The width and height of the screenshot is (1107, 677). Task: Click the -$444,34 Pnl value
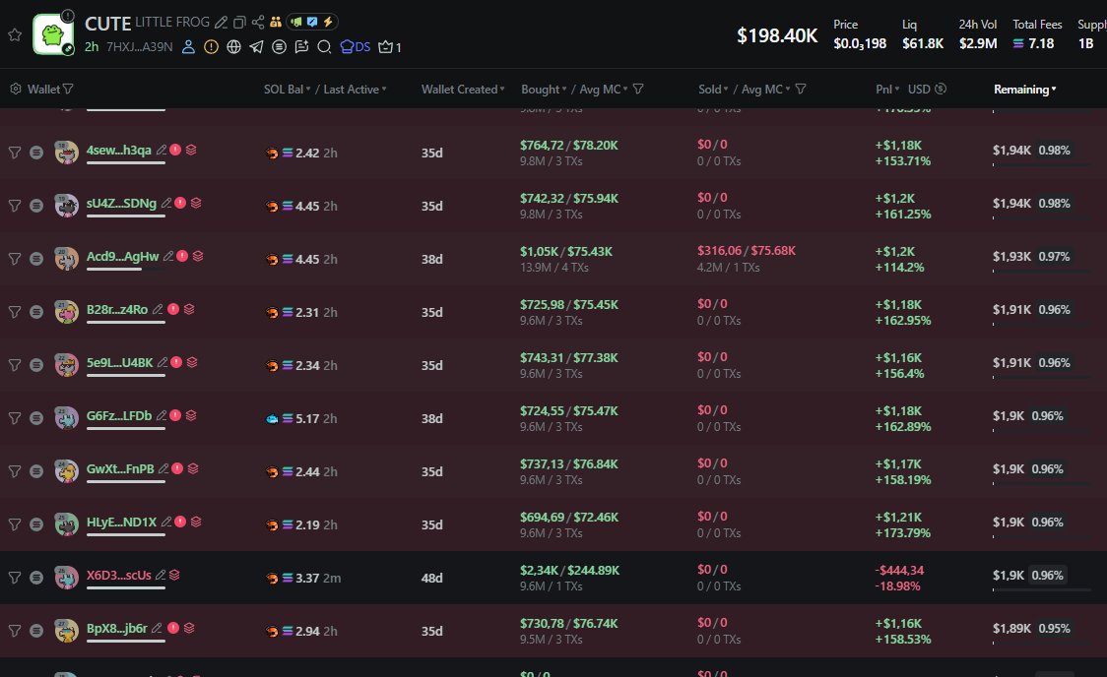(x=899, y=570)
